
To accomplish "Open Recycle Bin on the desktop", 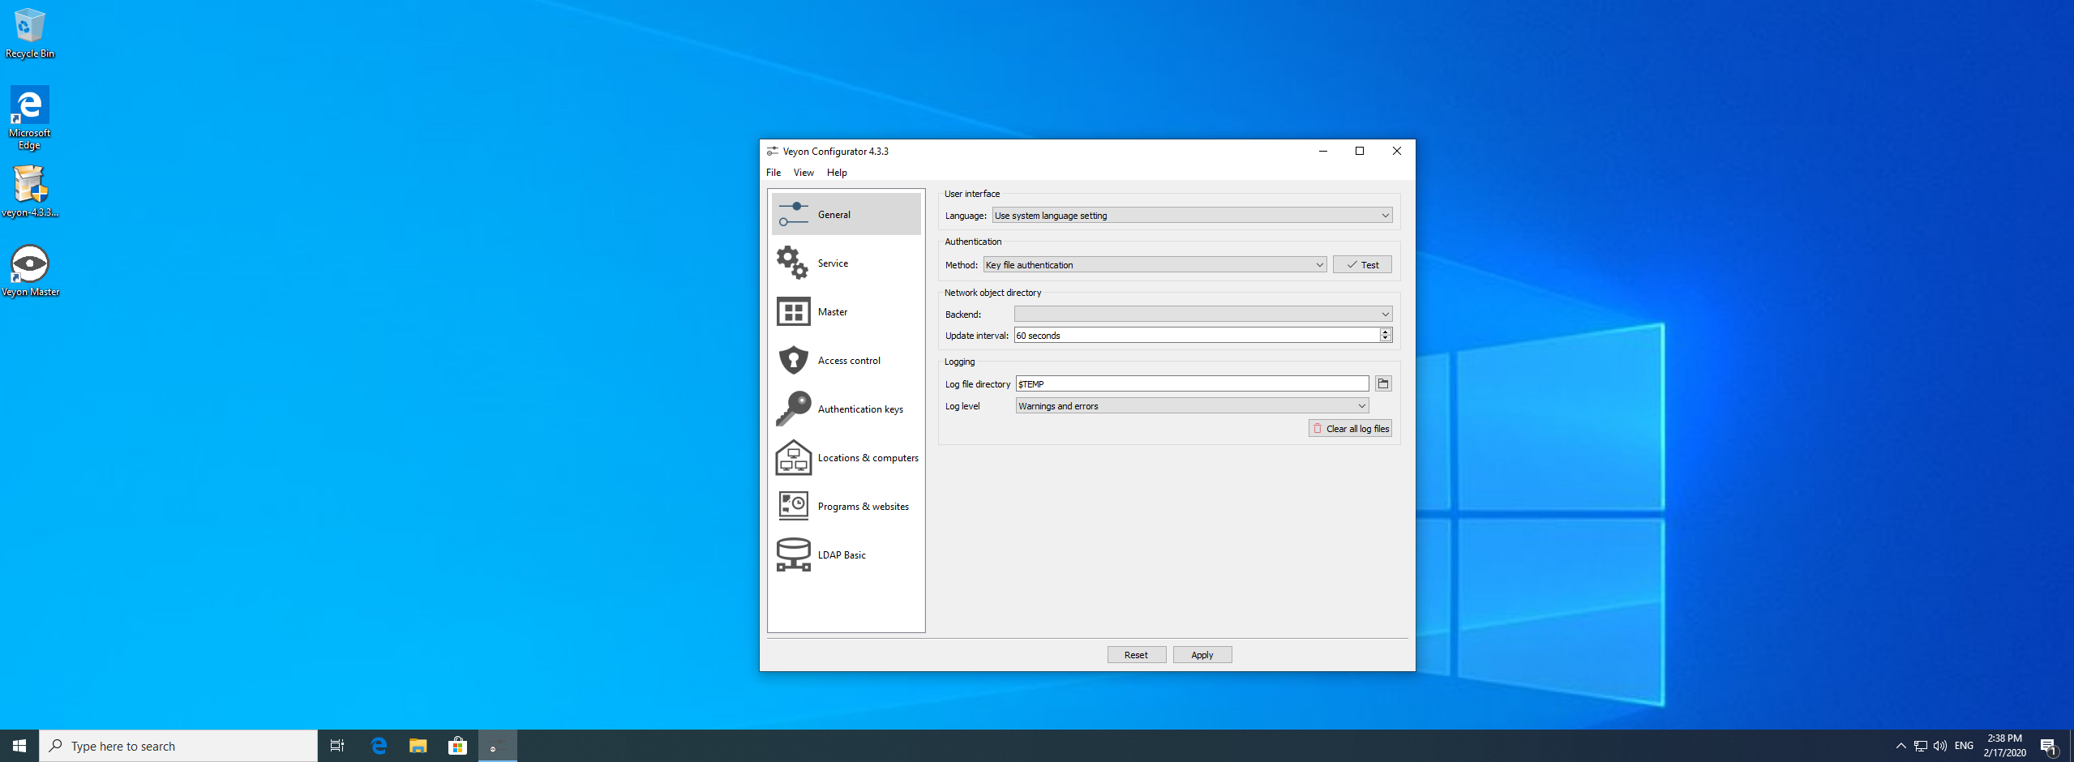I will tap(30, 33).
